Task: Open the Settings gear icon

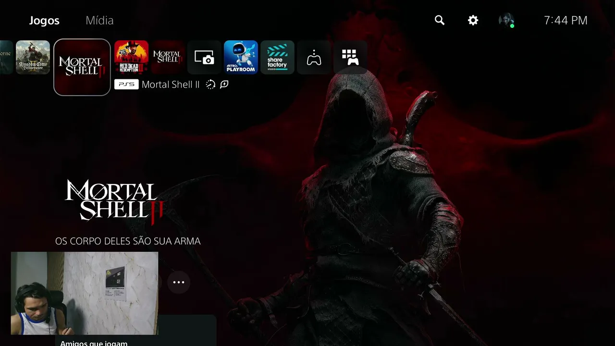Action: [473, 20]
